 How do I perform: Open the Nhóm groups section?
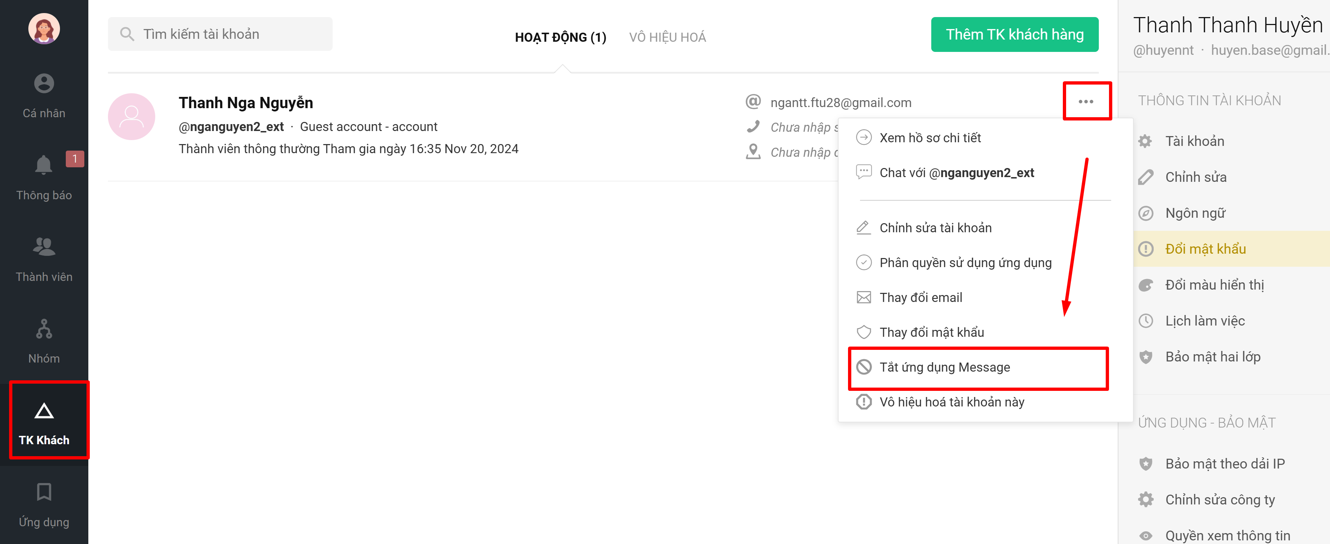(x=44, y=340)
